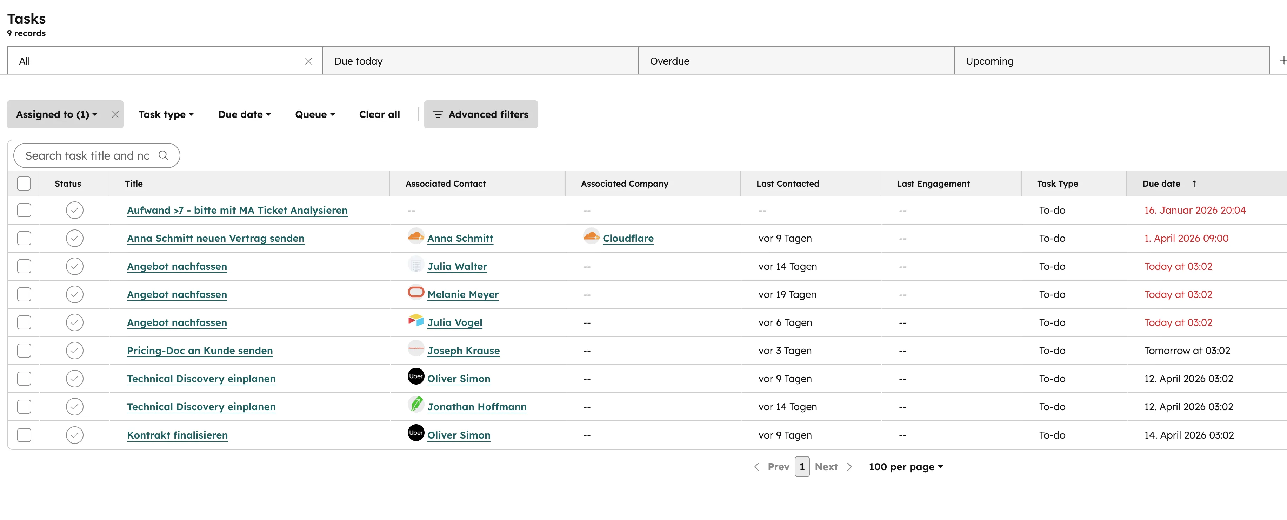
Task: Check the row checkbox for Melanie Meyer's task
Action: (24, 294)
